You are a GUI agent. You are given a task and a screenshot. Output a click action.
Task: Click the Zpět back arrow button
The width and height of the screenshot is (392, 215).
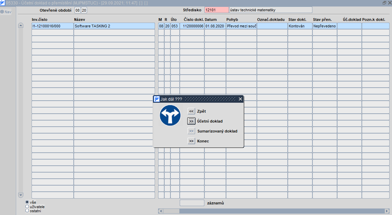(191, 111)
